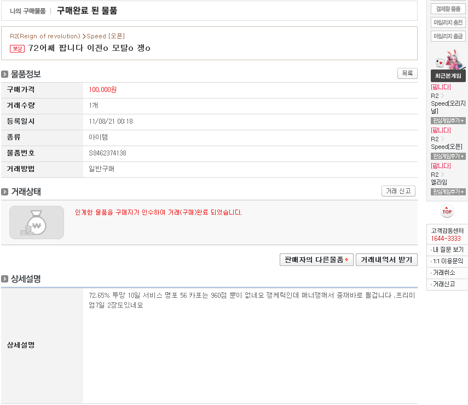The width and height of the screenshot is (468, 405).
Task: Click the 거래 신고 report button
Action: 398,191
